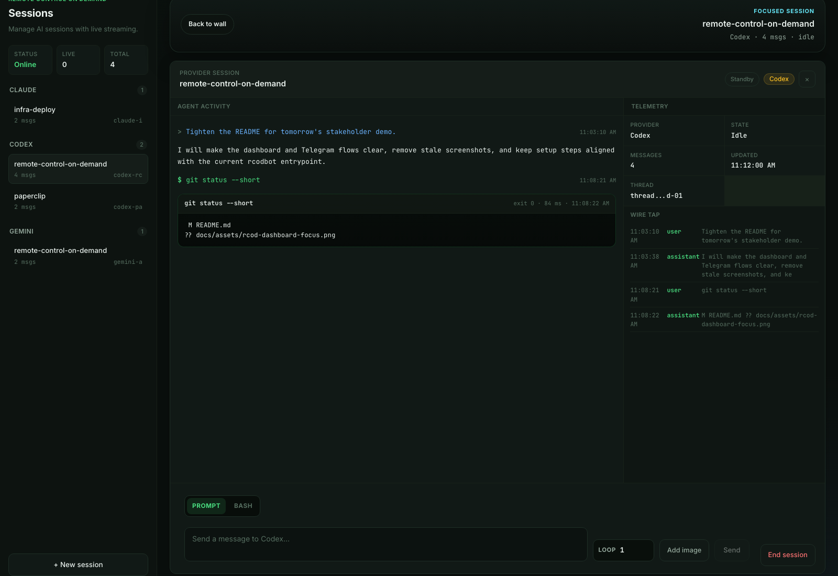This screenshot has width=838, height=576.
Task: Click the Codex provider badge
Action: 779,79
